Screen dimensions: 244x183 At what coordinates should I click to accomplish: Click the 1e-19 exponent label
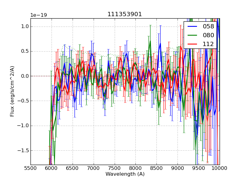(x=38, y=15)
